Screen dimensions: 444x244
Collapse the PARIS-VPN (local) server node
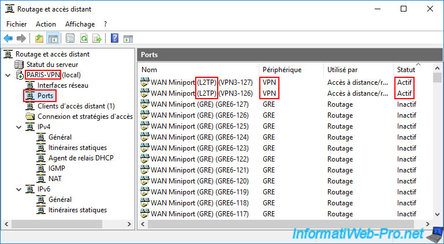tap(8, 75)
